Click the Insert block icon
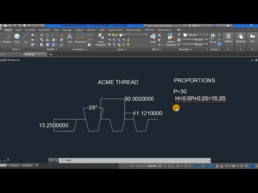The height and width of the screenshot is (193, 258). (153, 39)
